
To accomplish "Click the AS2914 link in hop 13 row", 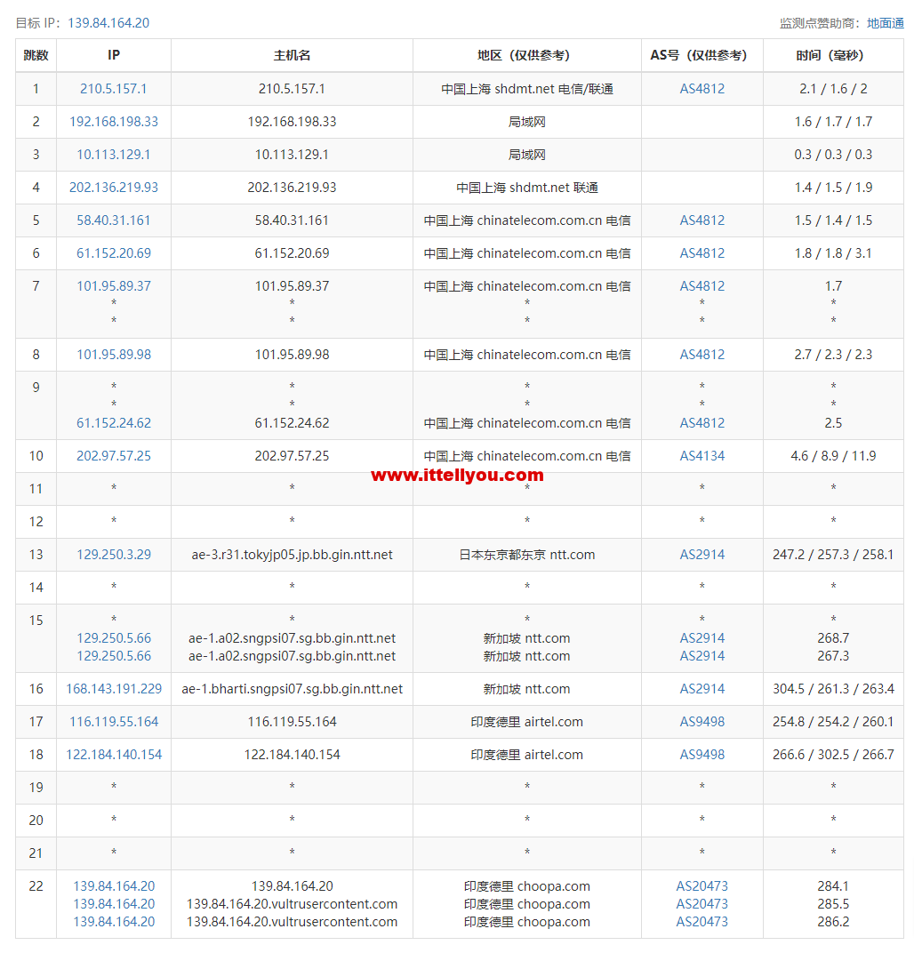I will click(702, 555).
